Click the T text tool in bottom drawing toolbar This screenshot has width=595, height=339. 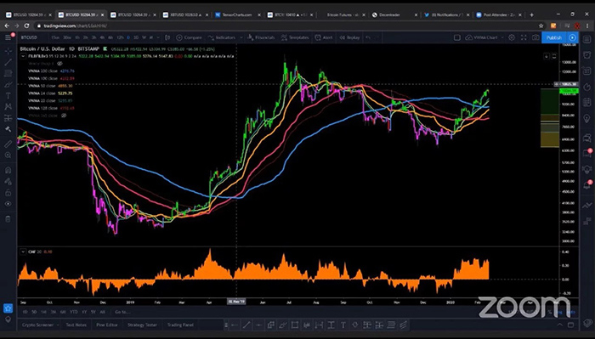pyautogui.click(x=343, y=325)
